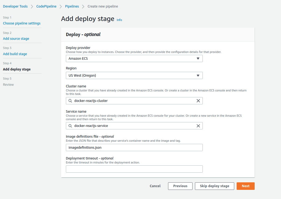Clear the service name search field
The image size is (281, 199).
tap(198, 126)
